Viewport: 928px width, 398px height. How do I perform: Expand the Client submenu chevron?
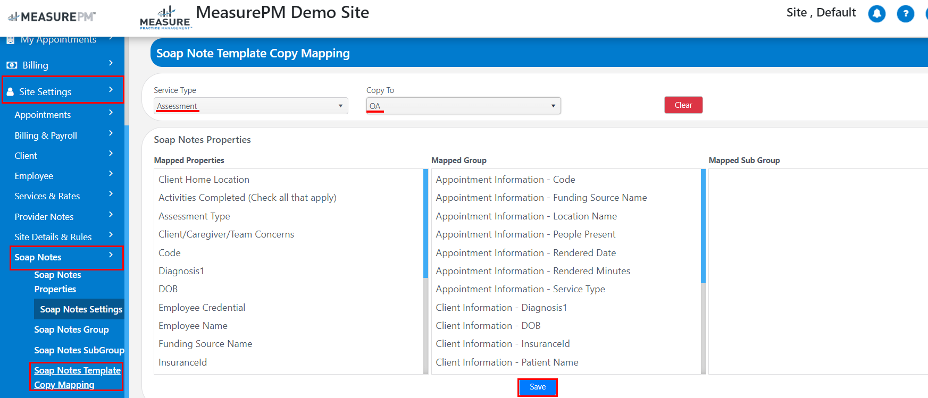(111, 153)
